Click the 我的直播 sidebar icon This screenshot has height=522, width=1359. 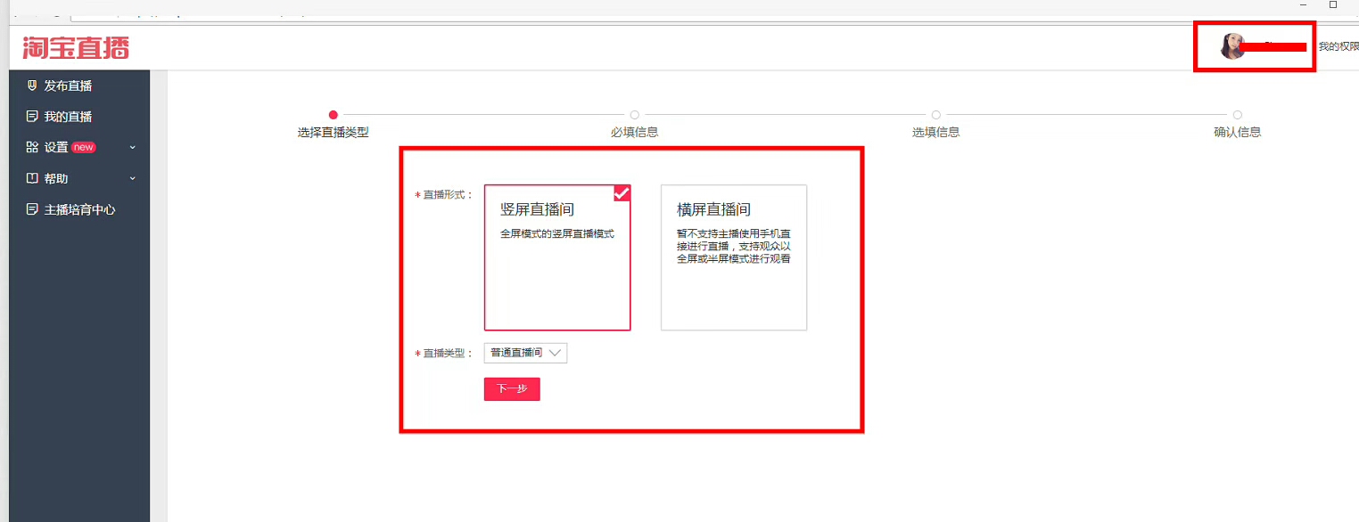coord(32,117)
